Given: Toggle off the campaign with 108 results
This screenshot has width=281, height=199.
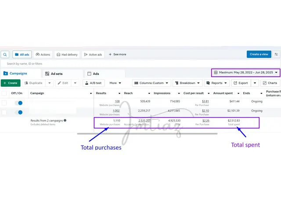Looking at the screenshot, I should coord(18,103).
